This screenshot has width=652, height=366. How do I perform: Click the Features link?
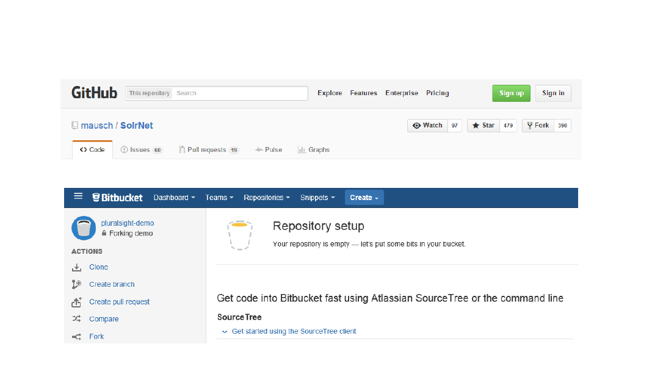(x=363, y=93)
